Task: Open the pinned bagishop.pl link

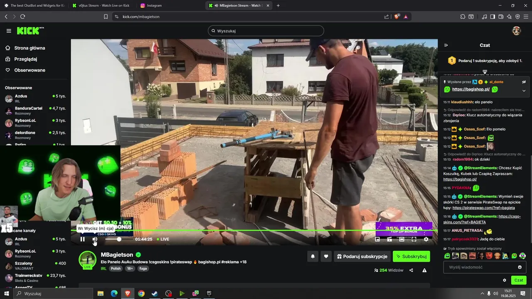Action: 471,89
